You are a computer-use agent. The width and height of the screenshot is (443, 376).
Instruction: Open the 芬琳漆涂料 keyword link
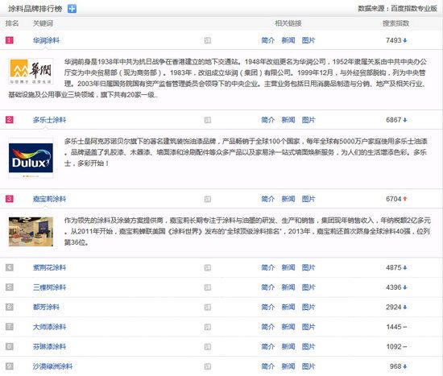pyautogui.click(x=49, y=347)
